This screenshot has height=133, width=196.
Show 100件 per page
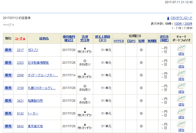(x=178, y=24)
